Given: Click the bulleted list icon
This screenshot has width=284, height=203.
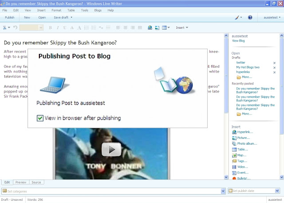Looking at the screenshot, I should click(94, 27).
